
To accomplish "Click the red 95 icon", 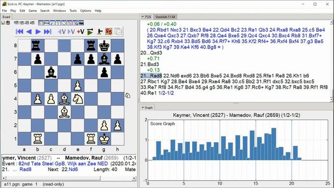I will 109,31.
